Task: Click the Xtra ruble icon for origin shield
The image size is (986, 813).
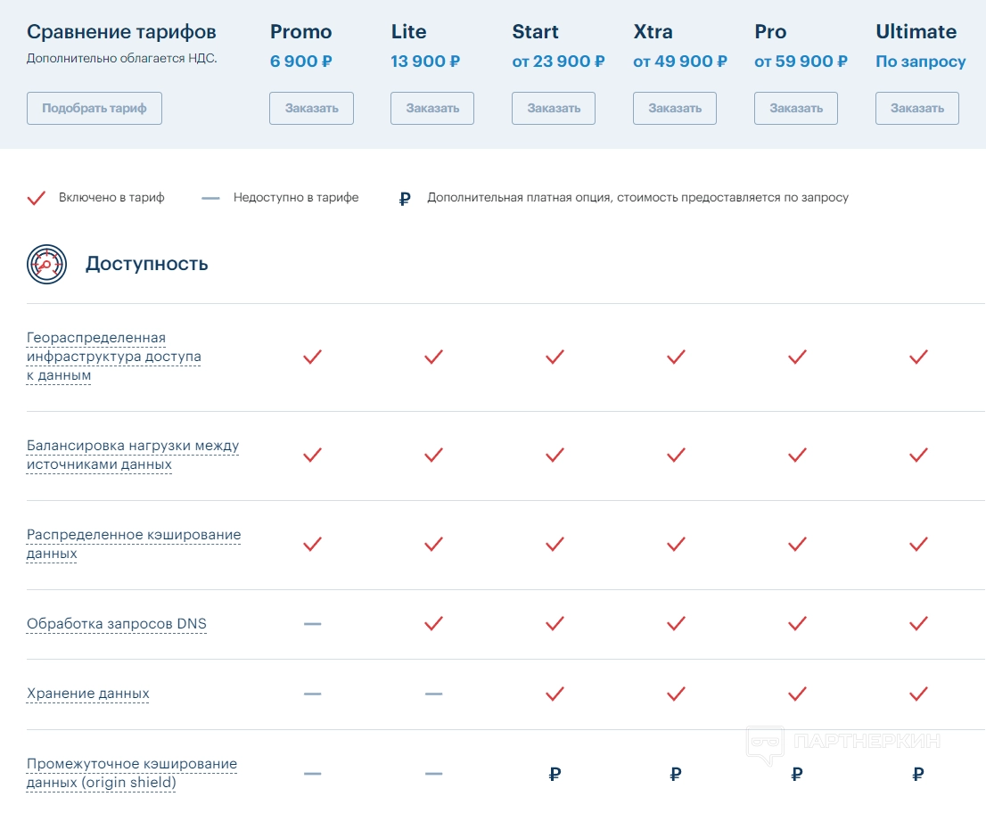Action: click(676, 774)
